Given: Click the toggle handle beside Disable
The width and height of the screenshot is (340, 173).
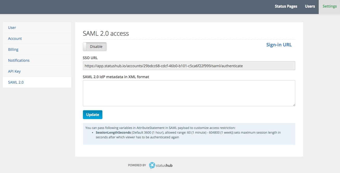Looking at the screenshot, I should coord(85,47).
